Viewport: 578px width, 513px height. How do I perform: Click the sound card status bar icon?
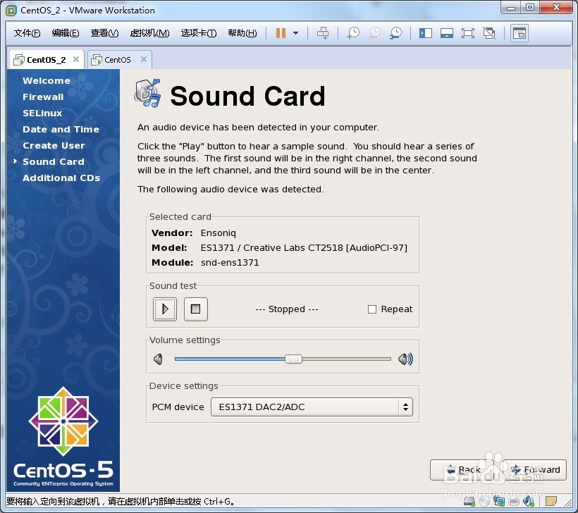(528, 501)
